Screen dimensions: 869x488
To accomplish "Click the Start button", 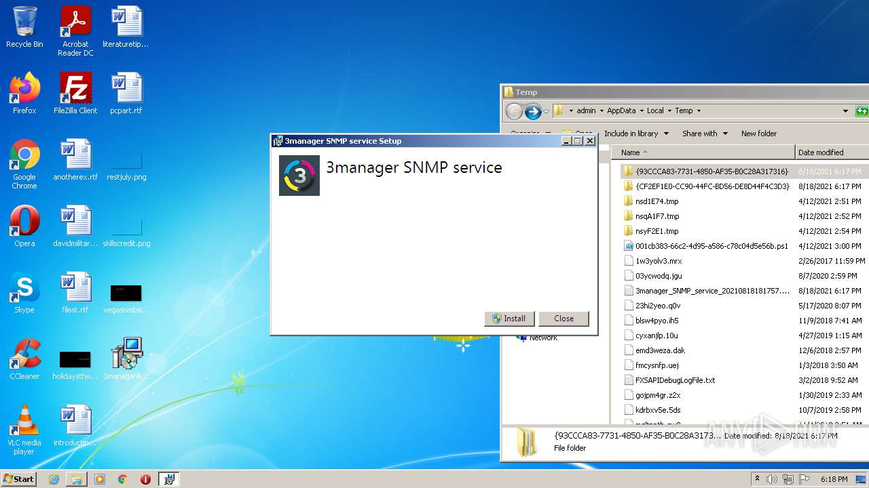I will click(18, 479).
